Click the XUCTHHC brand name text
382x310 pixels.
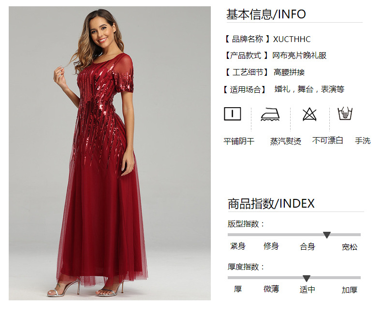tap(292, 39)
